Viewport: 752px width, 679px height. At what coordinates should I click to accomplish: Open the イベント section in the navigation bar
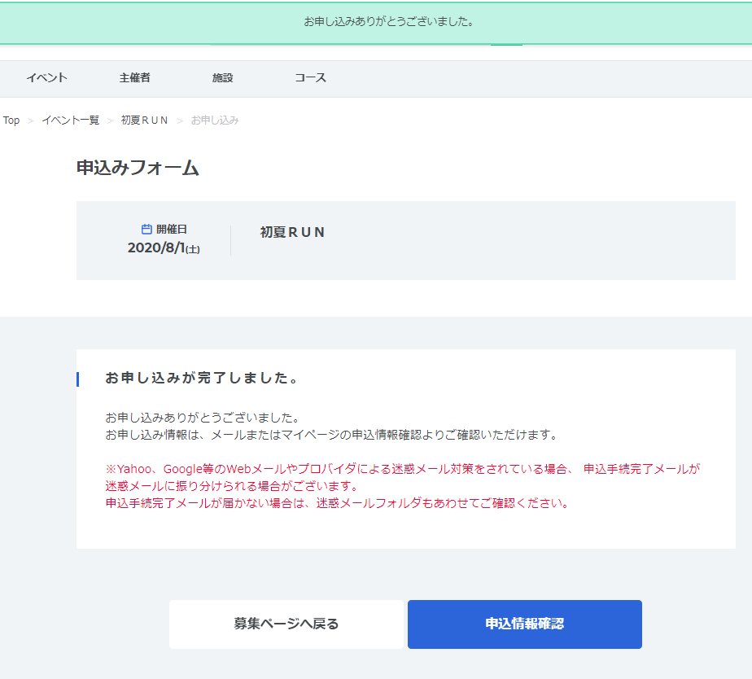46,77
